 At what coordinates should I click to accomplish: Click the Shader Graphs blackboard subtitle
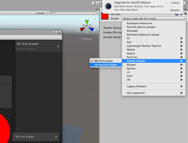coord(26,49)
